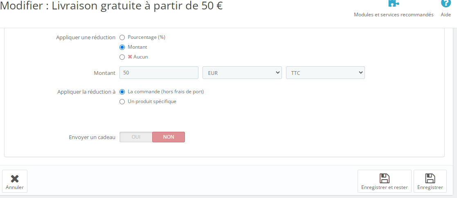Select the Montant radio option
457x198 pixels.
click(x=122, y=47)
